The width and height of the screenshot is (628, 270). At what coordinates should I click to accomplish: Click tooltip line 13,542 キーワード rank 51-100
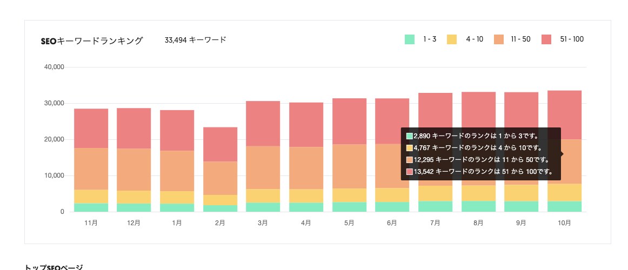point(480,172)
